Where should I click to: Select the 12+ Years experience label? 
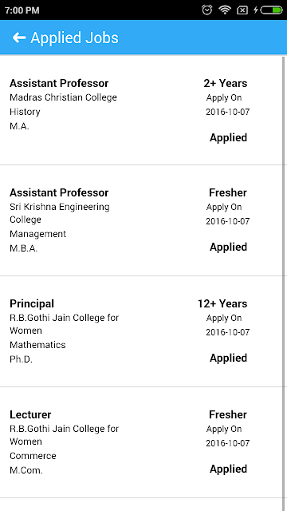[x=222, y=303]
